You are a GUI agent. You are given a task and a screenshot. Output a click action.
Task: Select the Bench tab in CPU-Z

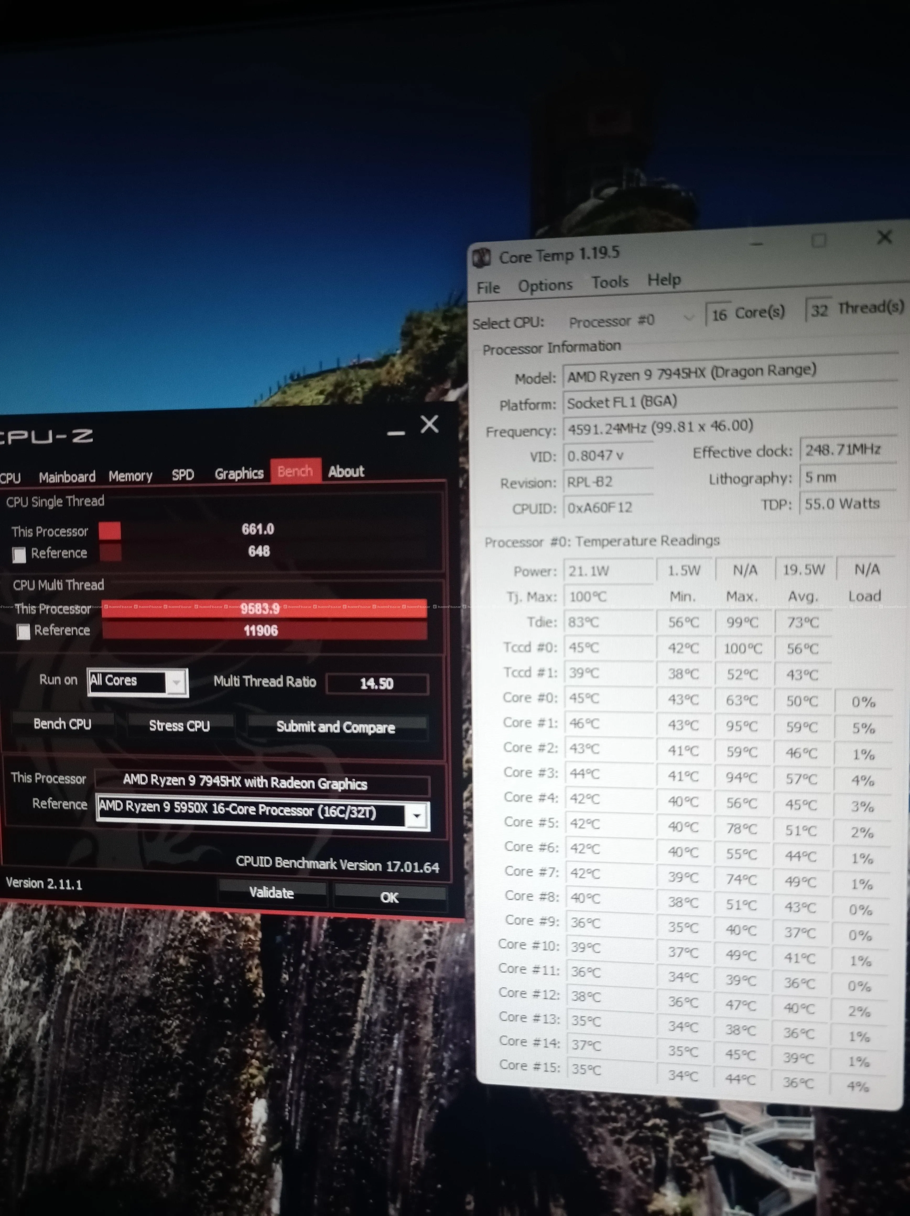295,471
